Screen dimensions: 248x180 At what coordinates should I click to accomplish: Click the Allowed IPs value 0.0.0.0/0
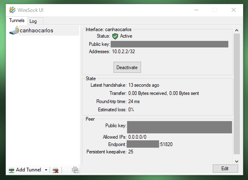pyautogui.click(x=137, y=137)
